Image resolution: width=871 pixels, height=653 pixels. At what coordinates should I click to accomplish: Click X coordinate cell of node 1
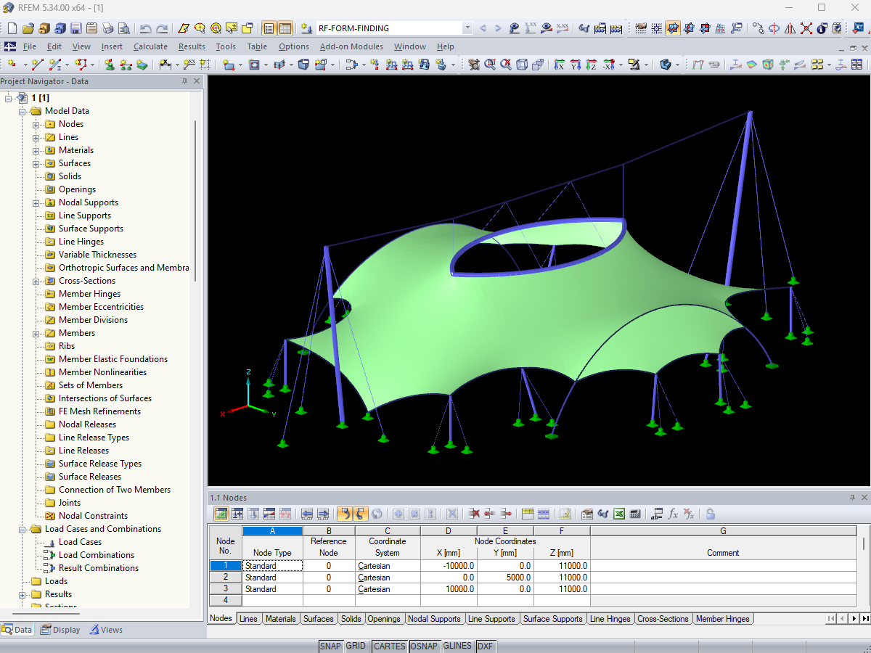click(449, 566)
